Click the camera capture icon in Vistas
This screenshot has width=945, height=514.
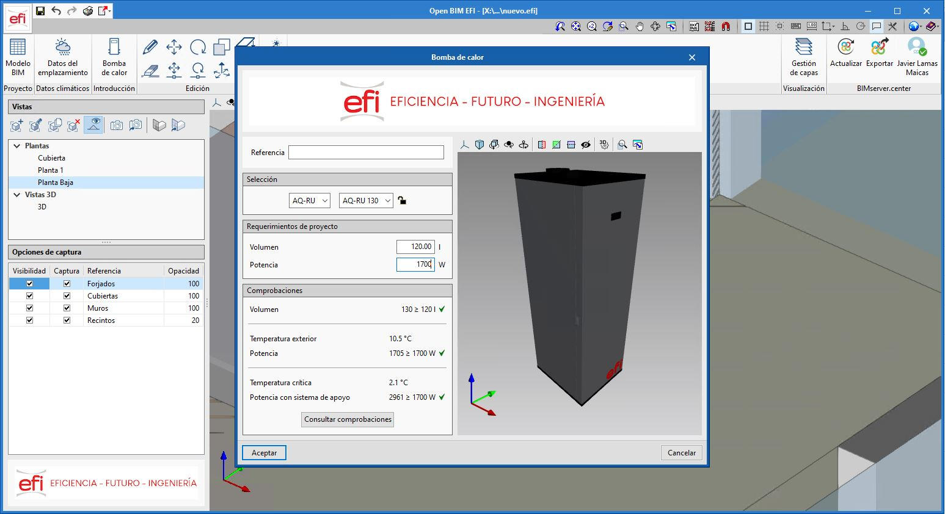pyautogui.click(x=117, y=125)
